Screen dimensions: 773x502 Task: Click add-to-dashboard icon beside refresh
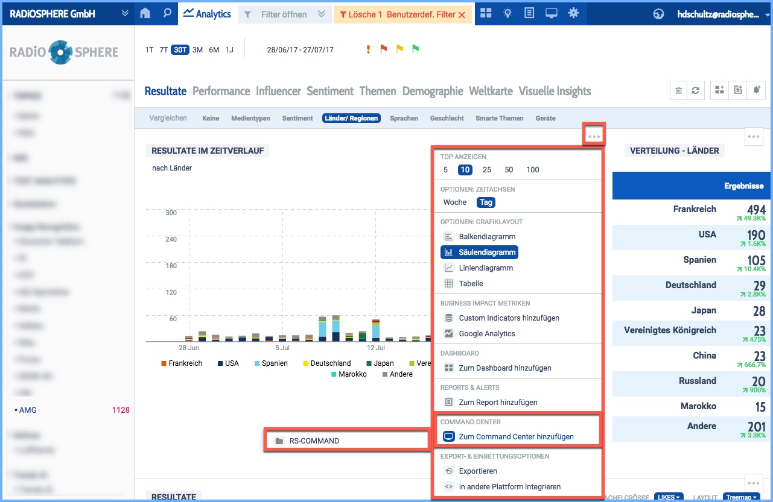pos(719,90)
